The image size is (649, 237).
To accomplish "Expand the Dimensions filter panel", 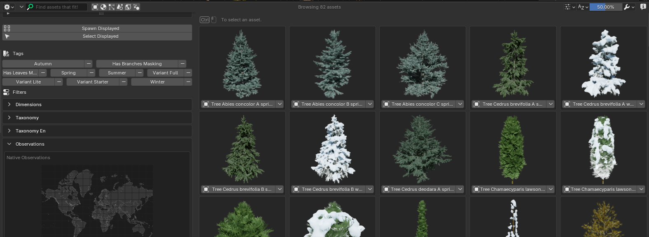I will [97, 105].
